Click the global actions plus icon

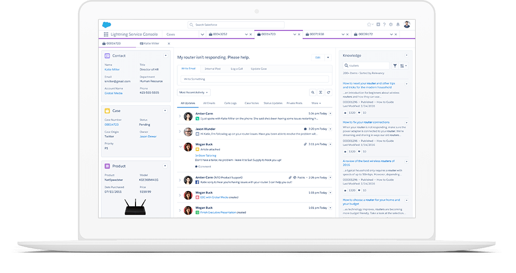[378, 24]
